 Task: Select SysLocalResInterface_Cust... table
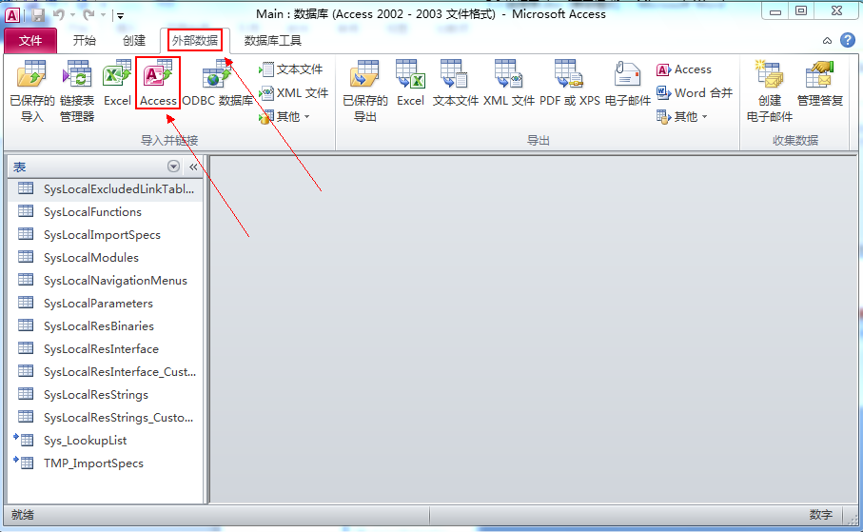click(106, 372)
